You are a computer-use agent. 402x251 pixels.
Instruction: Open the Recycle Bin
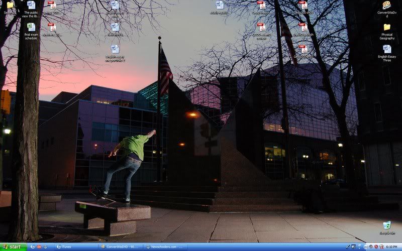386,225
